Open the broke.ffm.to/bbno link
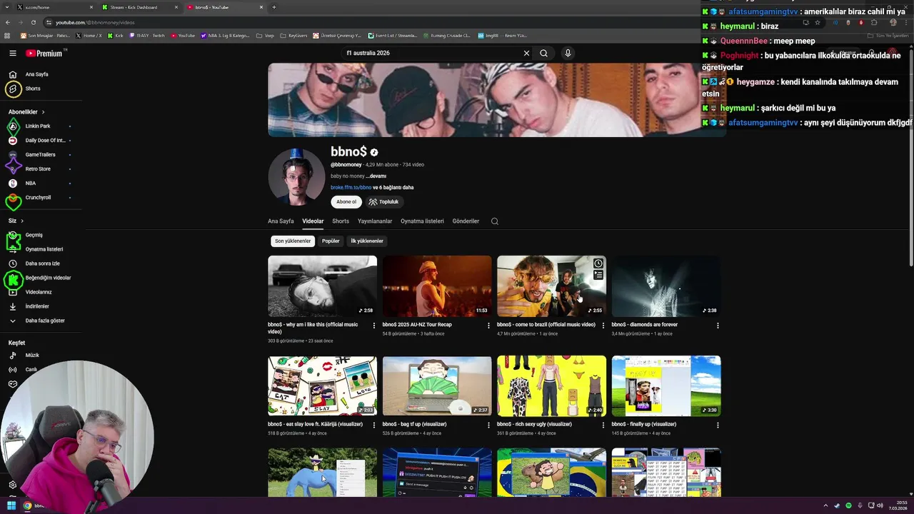The height and width of the screenshot is (514, 914). pos(351,188)
